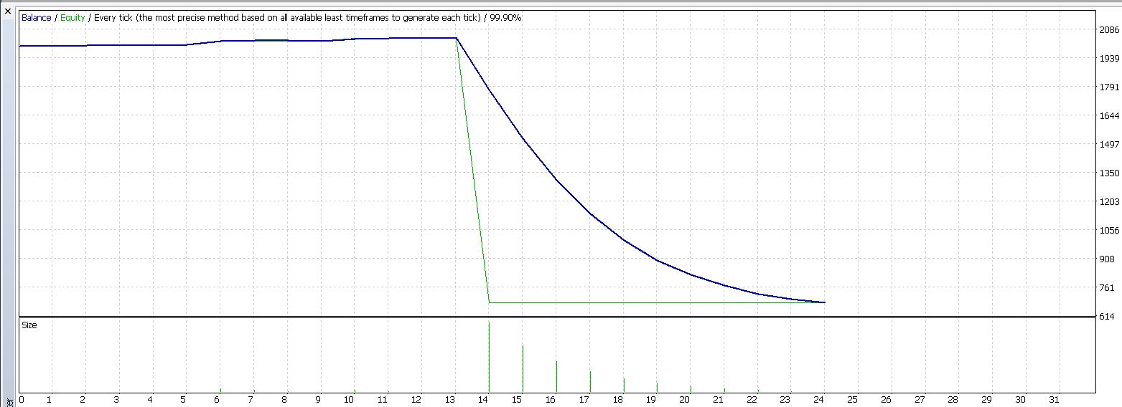Image resolution: width=1122 pixels, height=407 pixels.
Task: Click the 1203 value on the vertical axis
Action: (1109, 202)
